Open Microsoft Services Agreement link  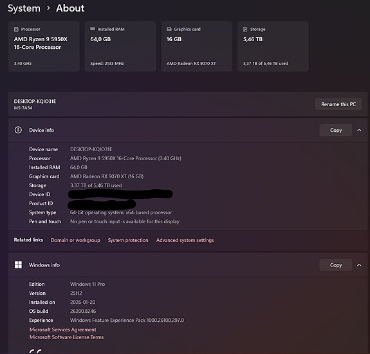tap(63, 330)
